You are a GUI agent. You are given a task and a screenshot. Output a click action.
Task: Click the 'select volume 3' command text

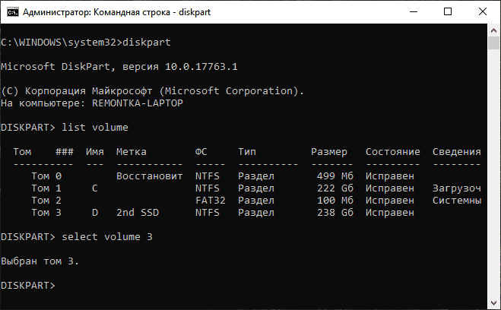point(107,237)
